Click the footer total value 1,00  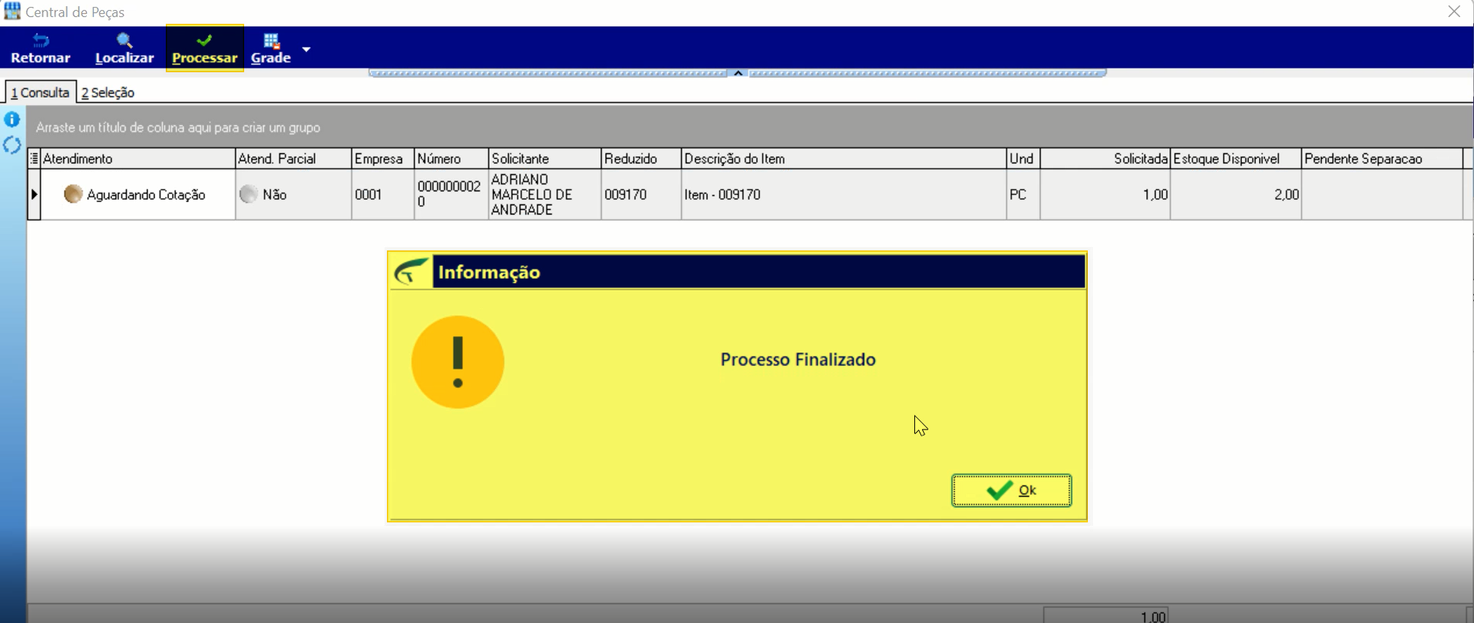click(1152, 616)
